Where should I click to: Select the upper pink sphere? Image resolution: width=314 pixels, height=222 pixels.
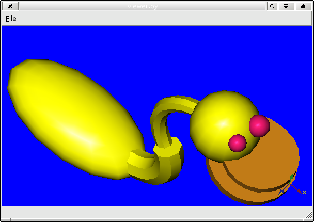tap(259, 125)
